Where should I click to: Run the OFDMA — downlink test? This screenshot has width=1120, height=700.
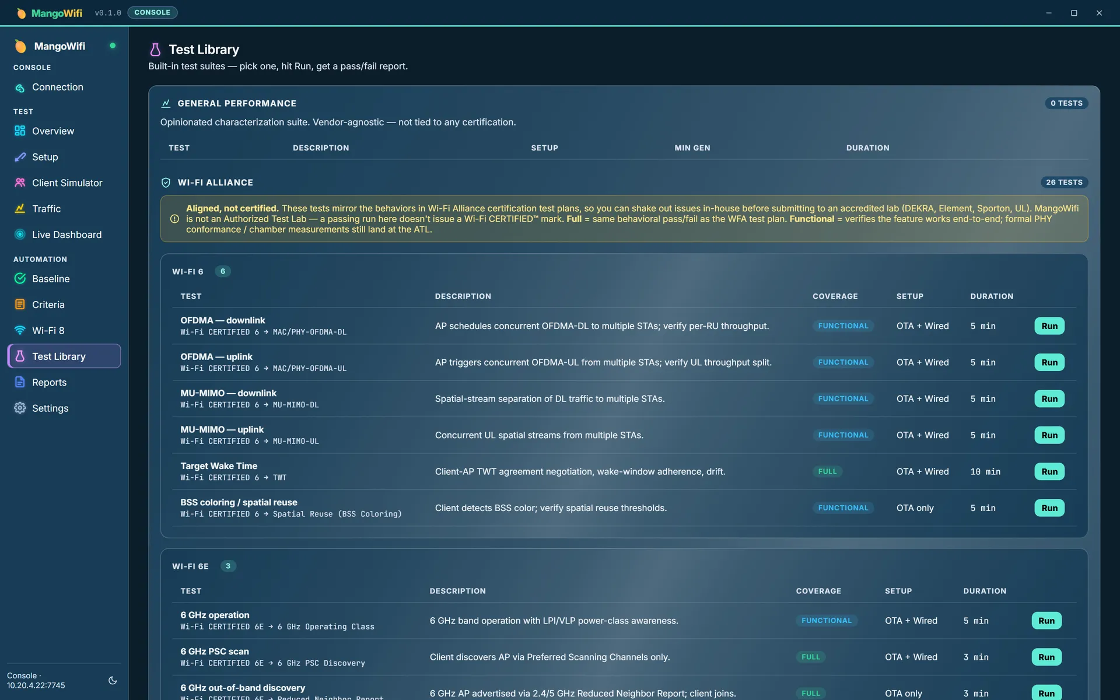click(x=1049, y=326)
